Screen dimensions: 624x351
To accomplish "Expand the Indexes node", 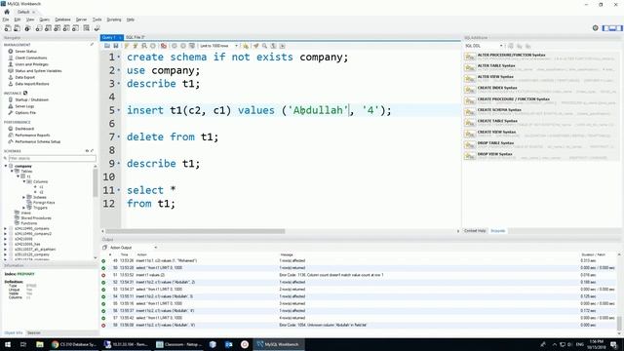I will (23, 197).
